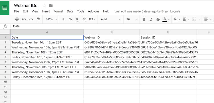Select Webinar ID starting 53e2402e
Image resolution: width=214 pixels, height=103 pixels.
point(112,77)
